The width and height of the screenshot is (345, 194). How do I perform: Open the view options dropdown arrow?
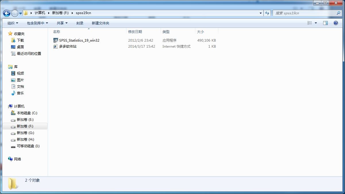click(x=316, y=23)
